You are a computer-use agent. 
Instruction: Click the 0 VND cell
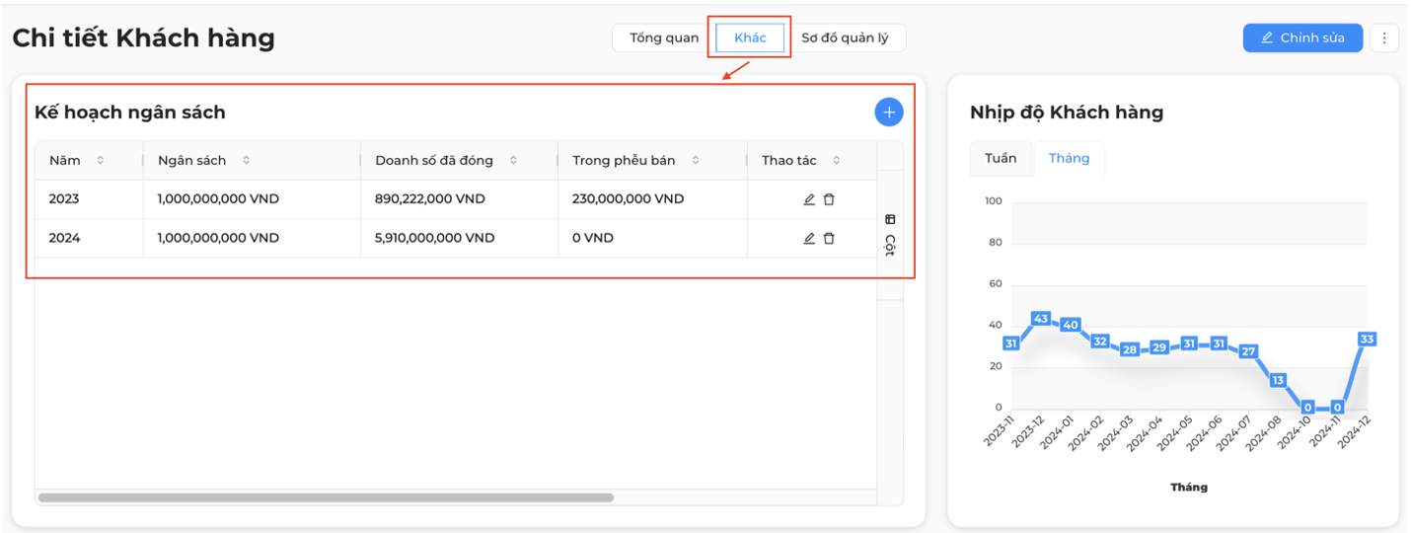(652, 238)
